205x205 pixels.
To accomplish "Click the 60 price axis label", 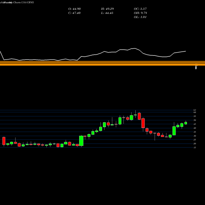I will (x=195, y=112).
